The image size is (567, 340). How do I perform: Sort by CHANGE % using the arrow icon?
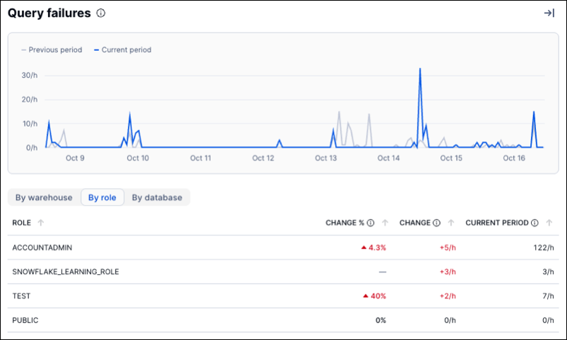385,223
